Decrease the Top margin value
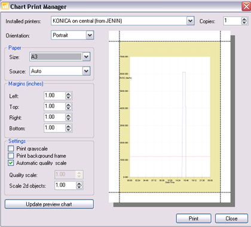The width and height of the screenshot is (251, 227). [68, 108]
